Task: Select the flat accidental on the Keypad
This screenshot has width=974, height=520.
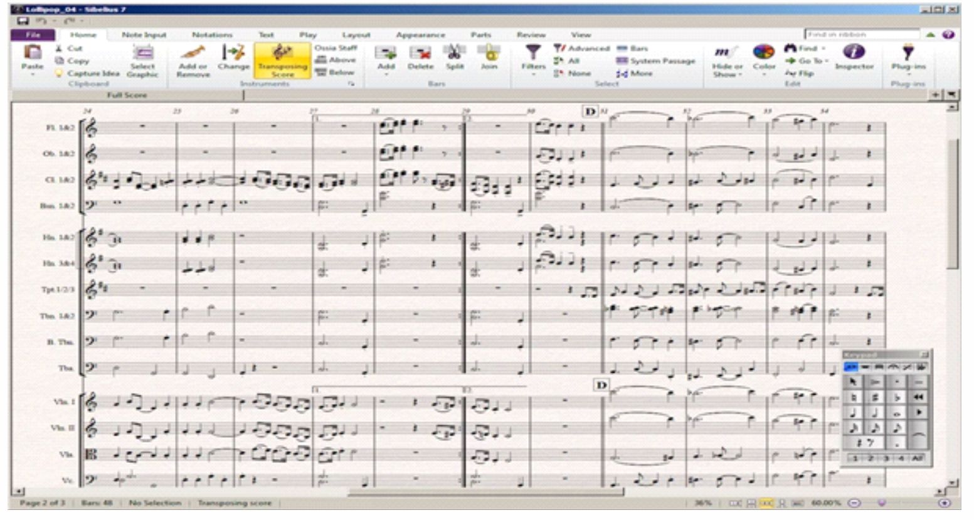Action: tap(896, 397)
